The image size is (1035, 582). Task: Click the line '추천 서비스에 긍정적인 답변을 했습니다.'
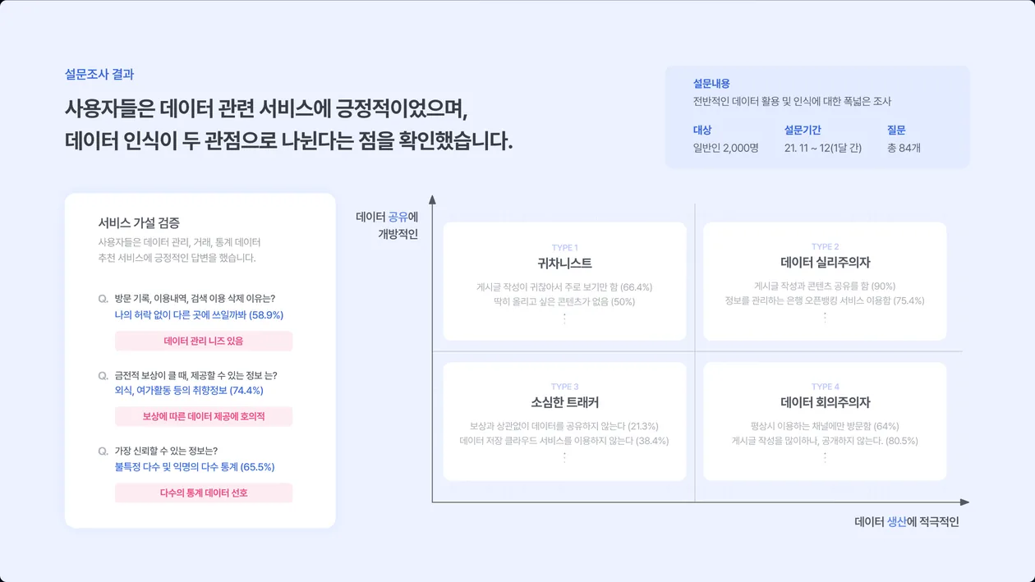[177, 257]
